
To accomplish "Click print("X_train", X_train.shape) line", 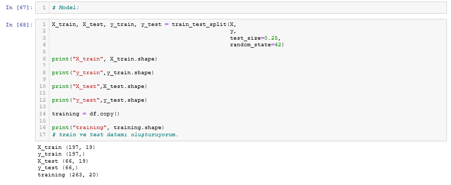I will click(104, 59).
